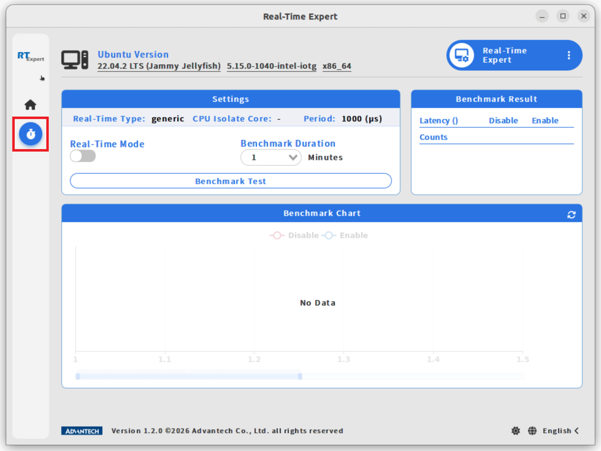The width and height of the screenshot is (601, 451).
Task: Minimize the Real-Time Expert window
Action: pos(542,16)
